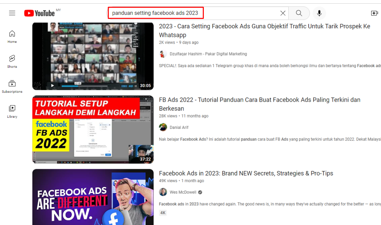Click description starting 'Nak belajar Facebook Ads?'
This screenshot has height=225, width=381.
tap(270, 139)
